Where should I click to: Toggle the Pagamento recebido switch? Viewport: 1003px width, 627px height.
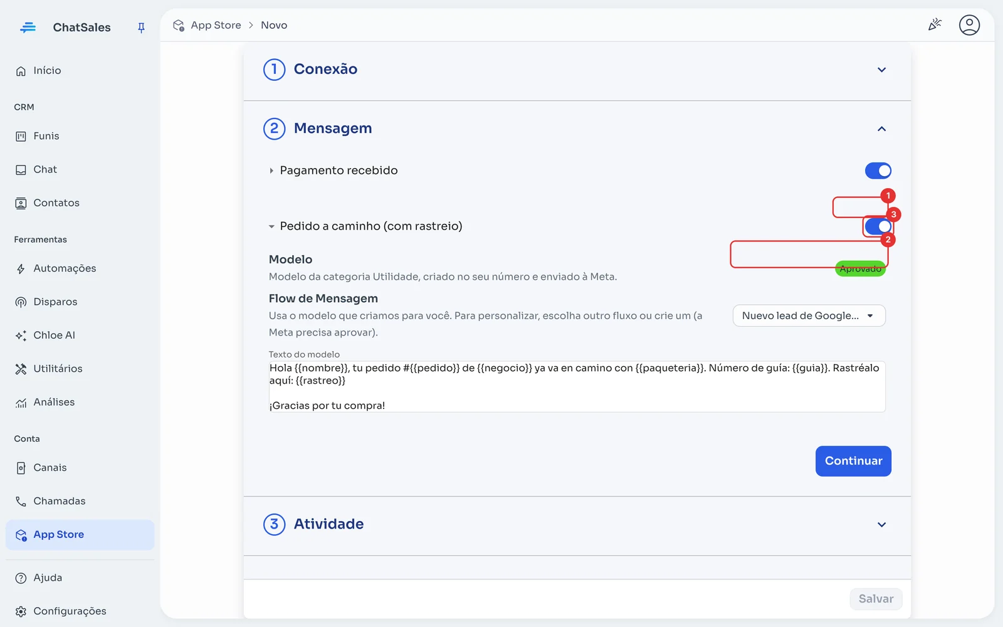[878, 171]
